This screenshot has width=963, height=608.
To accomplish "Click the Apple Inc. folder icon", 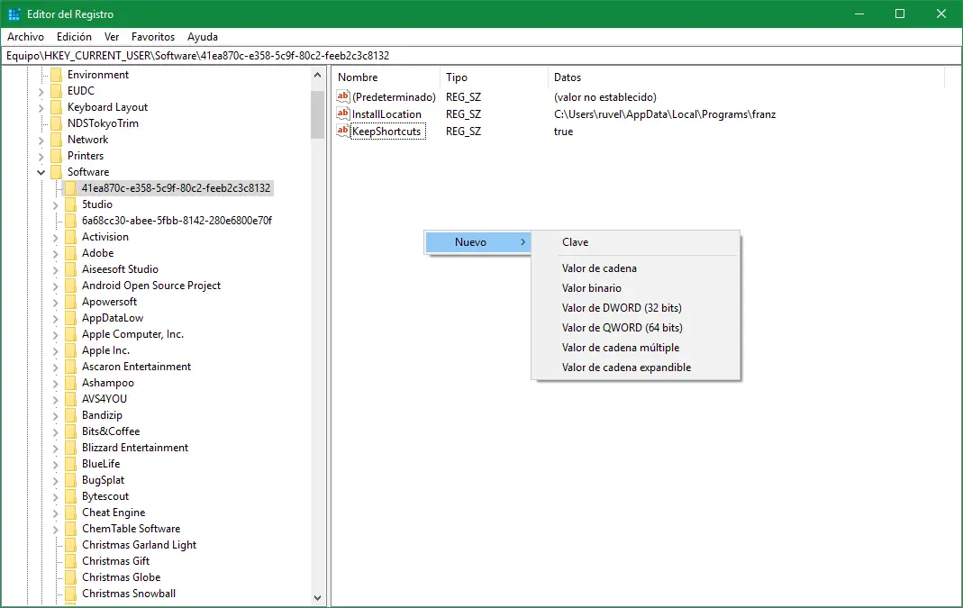I will tap(70, 350).
